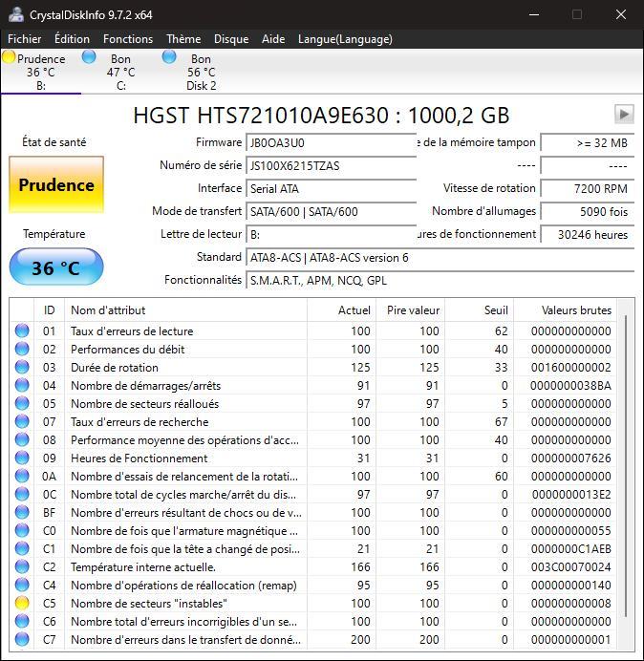Screen dimensions: 644x661
Task: Select the Nombre de secteurs réalloués row
Action: tap(313, 403)
